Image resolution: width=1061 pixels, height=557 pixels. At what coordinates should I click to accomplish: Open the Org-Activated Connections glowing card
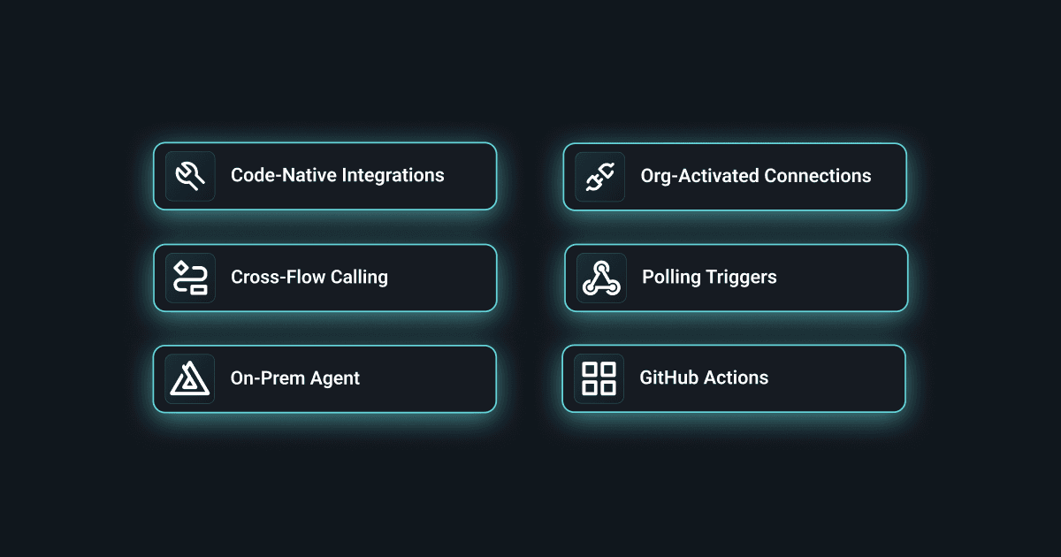tap(735, 177)
